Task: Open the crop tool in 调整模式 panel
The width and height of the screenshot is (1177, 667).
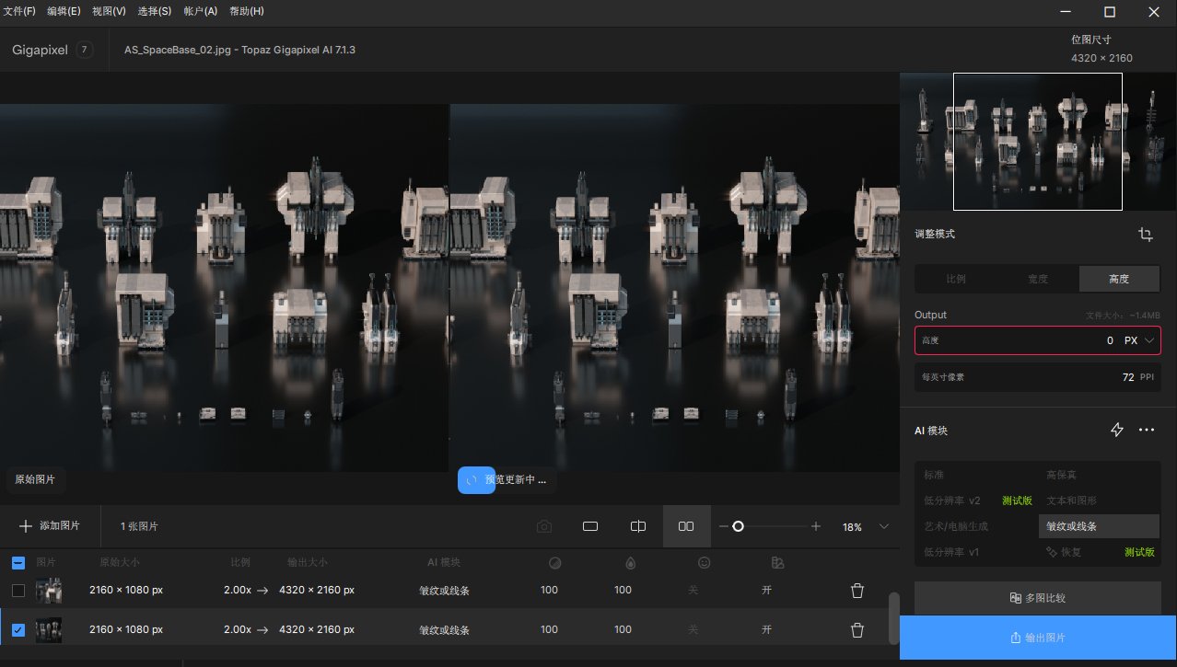Action: pyautogui.click(x=1145, y=234)
